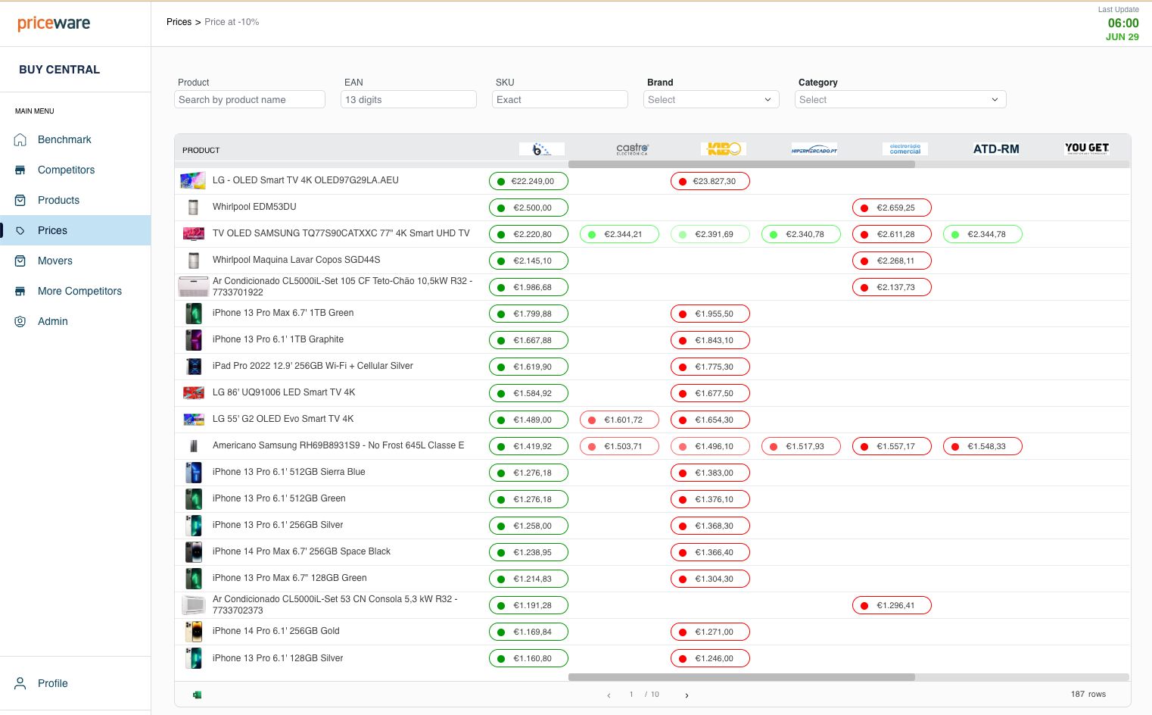Click the More Competitors store icon

tap(20, 291)
